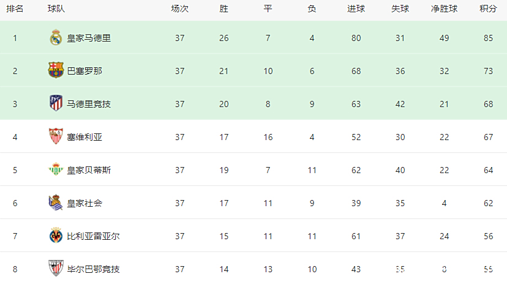The width and height of the screenshot is (507, 282).
Task: Click the Athletic Bilbao club crest
Action: tap(56, 269)
